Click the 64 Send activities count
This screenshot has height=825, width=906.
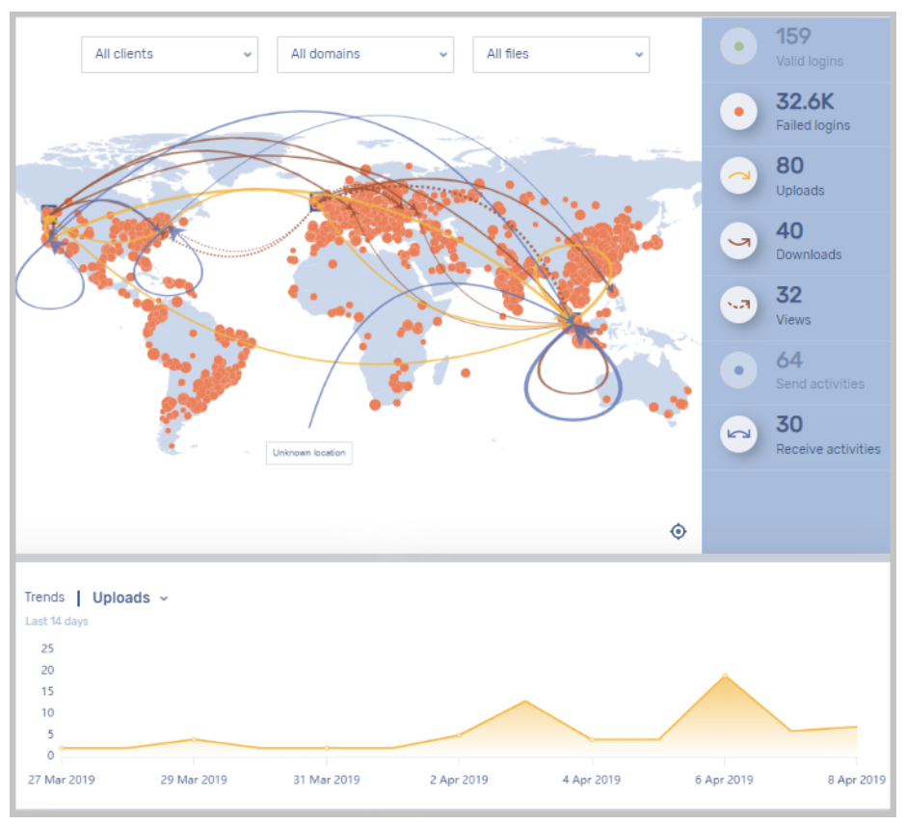(789, 359)
